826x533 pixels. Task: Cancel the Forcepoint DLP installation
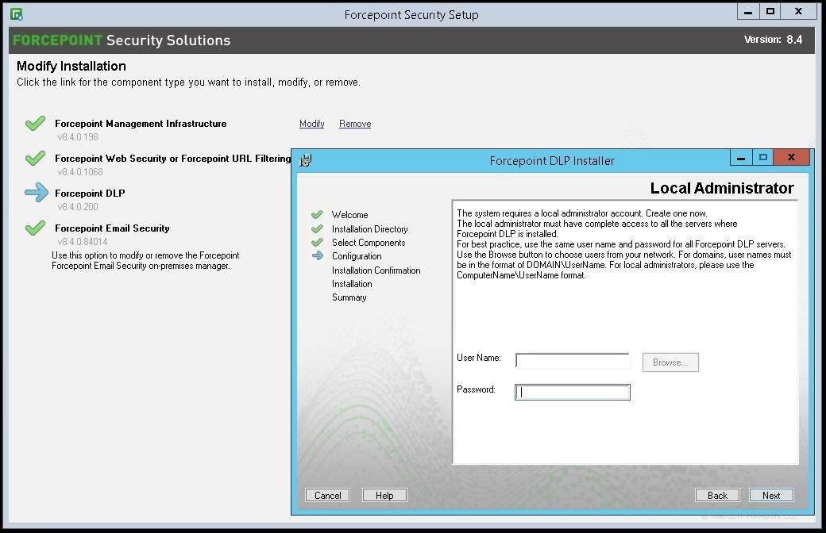click(x=327, y=494)
